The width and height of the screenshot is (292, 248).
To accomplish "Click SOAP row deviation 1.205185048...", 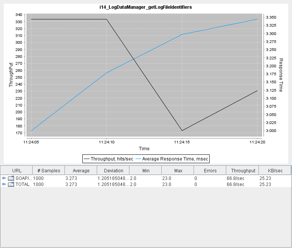I will click(113, 178).
